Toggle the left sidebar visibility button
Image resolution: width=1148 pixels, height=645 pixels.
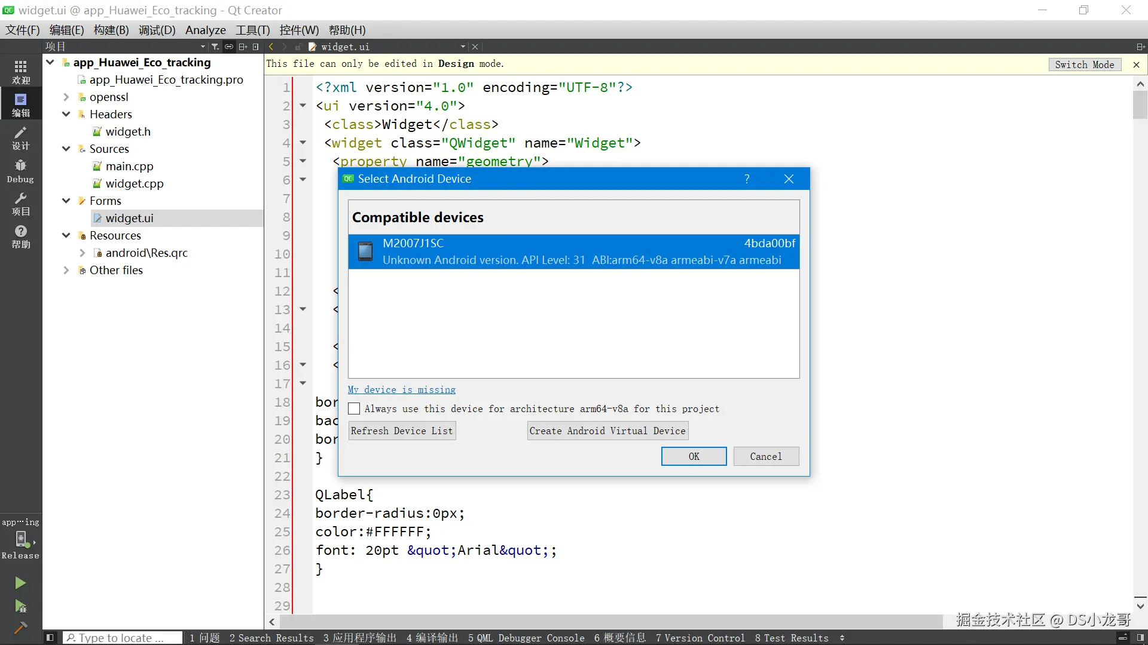(50, 638)
